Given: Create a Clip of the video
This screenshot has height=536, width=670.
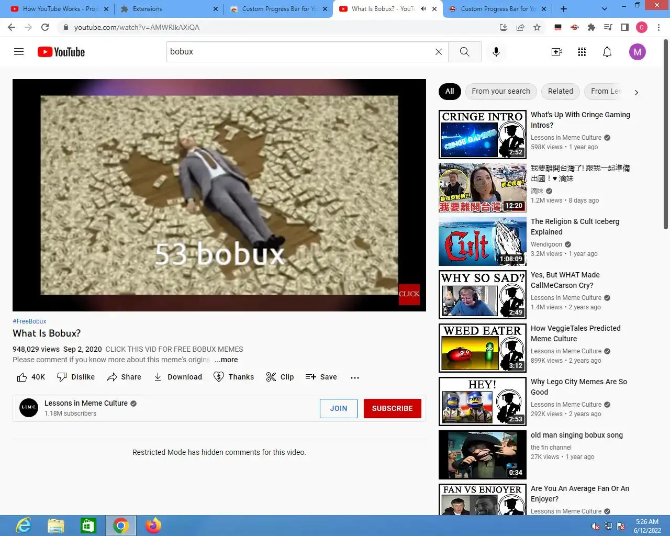Looking at the screenshot, I should 280,377.
